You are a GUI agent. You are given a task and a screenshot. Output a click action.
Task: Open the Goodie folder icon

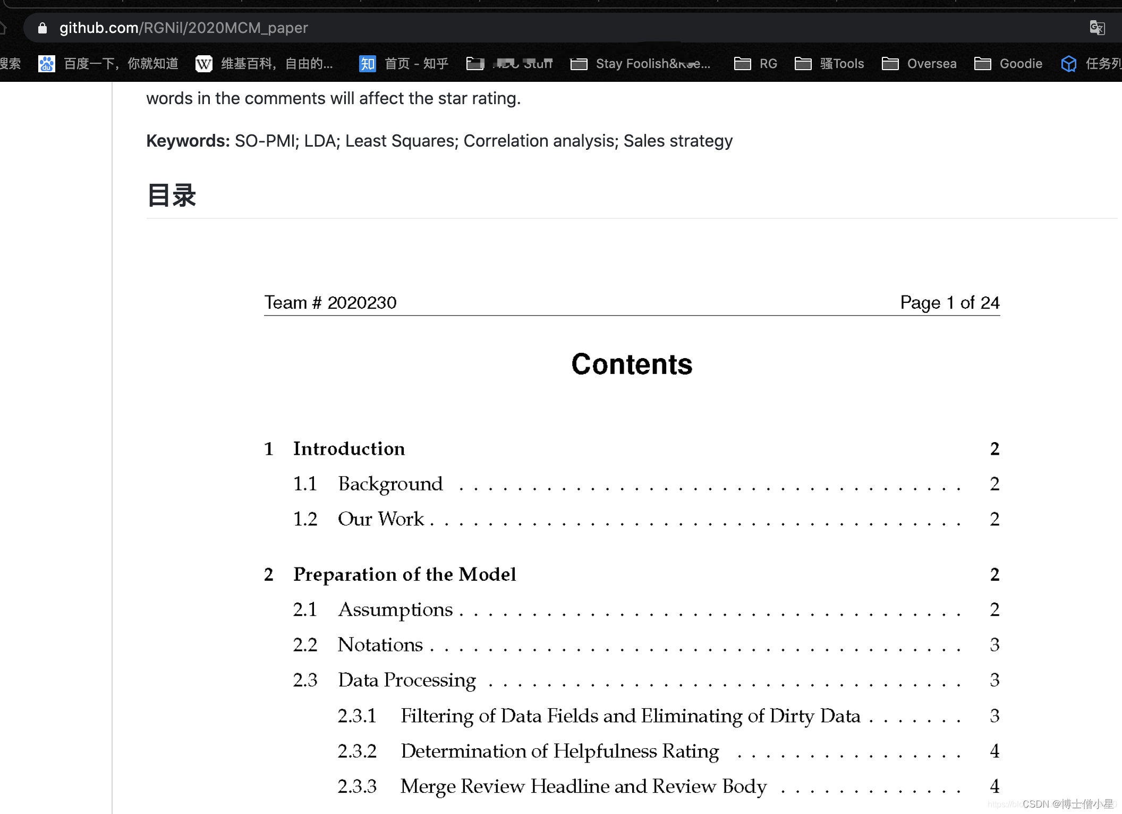point(982,64)
